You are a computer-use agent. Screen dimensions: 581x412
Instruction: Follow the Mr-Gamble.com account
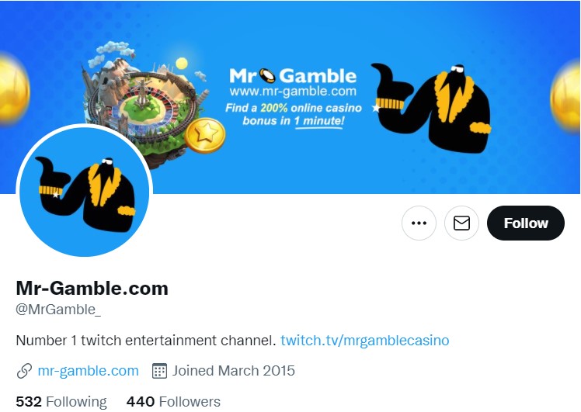coord(525,223)
